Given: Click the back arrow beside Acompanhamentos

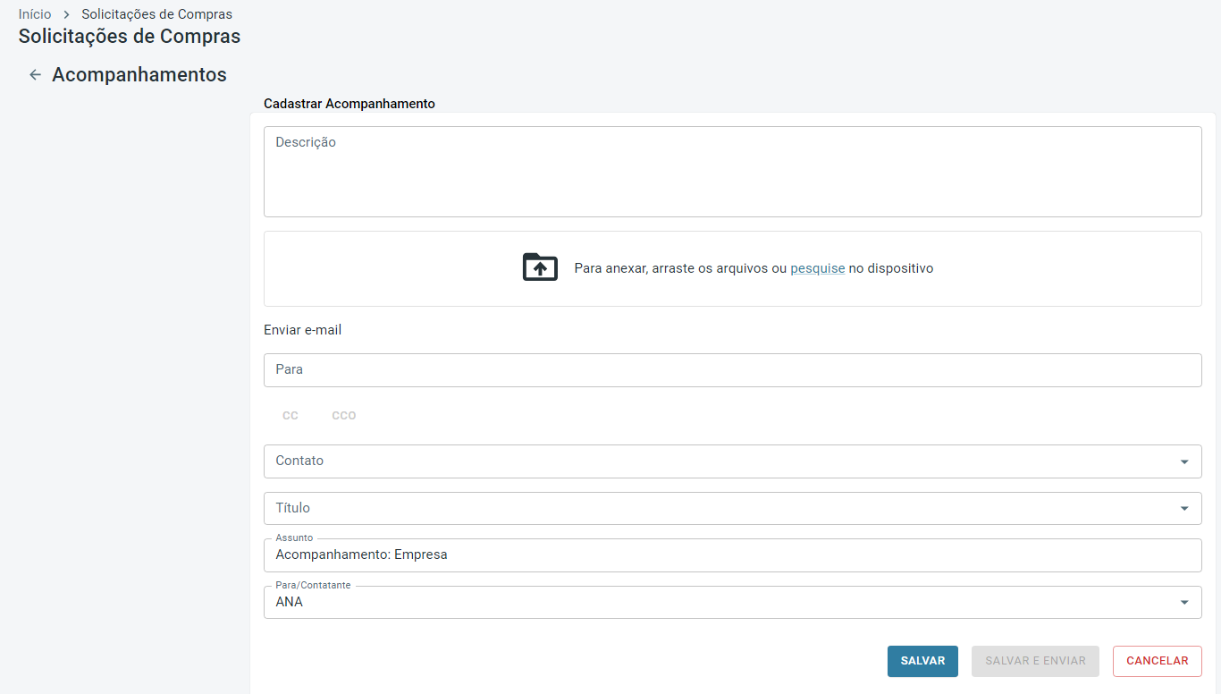Looking at the screenshot, I should tap(35, 75).
